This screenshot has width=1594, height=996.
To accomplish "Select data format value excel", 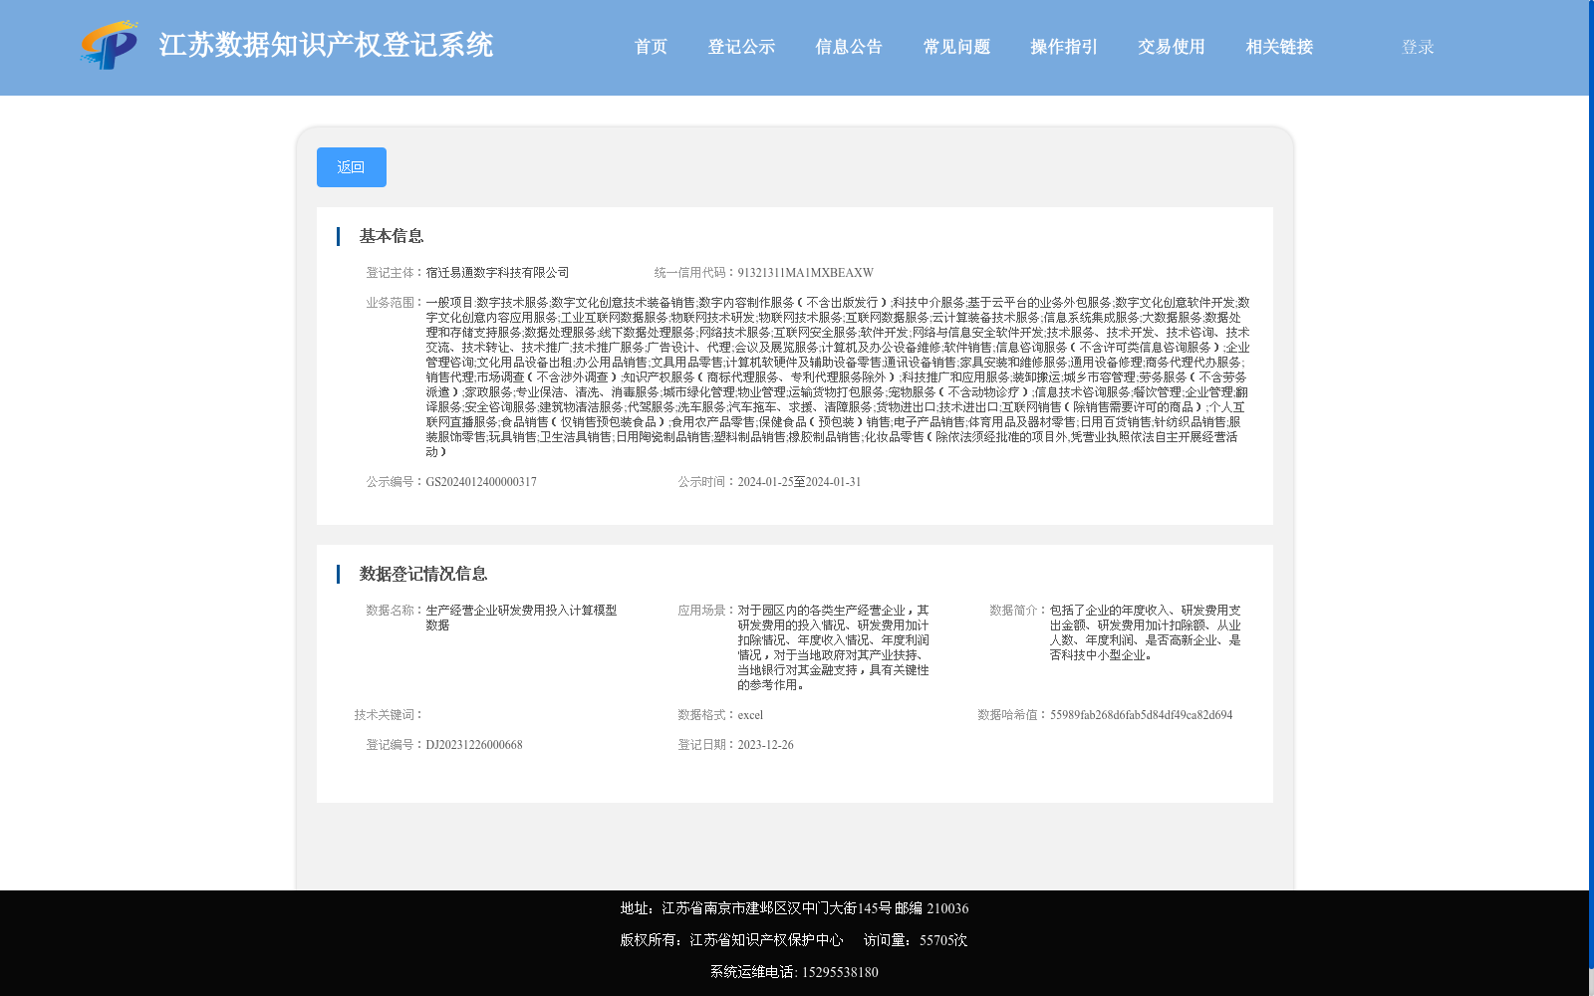I will (750, 715).
